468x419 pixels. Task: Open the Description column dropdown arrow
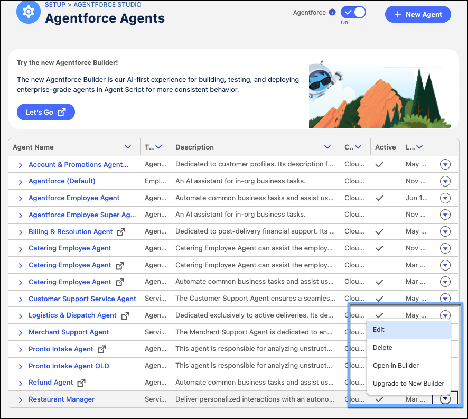pyautogui.click(x=327, y=147)
